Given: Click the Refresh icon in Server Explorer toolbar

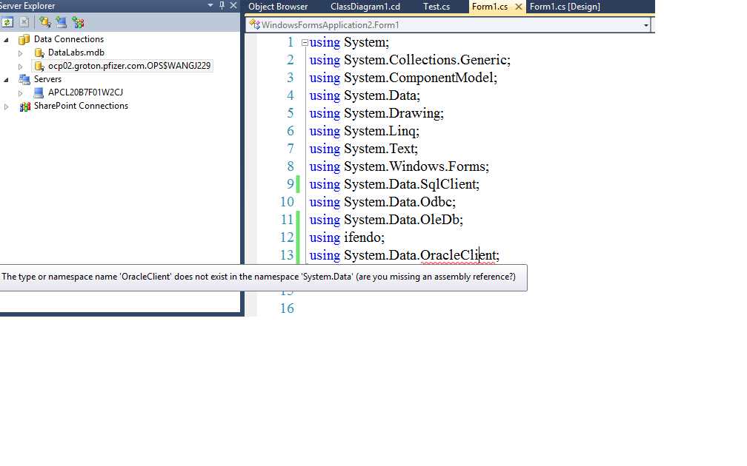Looking at the screenshot, I should (x=7, y=22).
